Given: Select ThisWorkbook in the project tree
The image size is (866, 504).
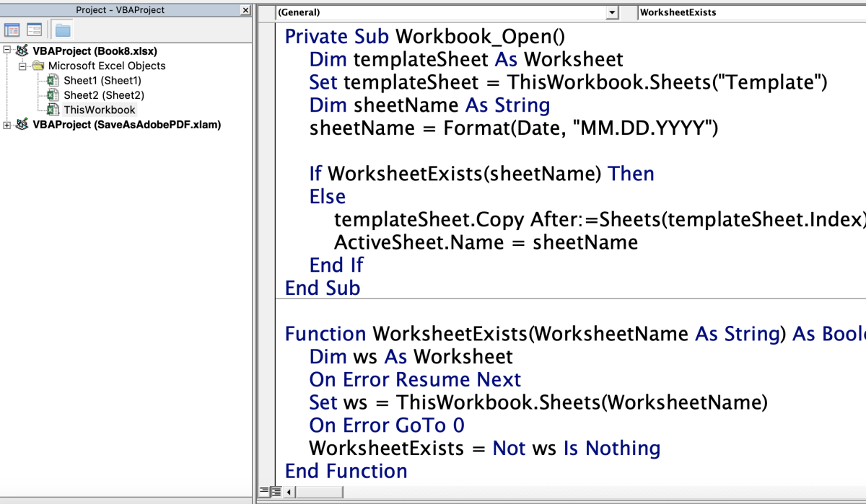Looking at the screenshot, I should tap(100, 110).
